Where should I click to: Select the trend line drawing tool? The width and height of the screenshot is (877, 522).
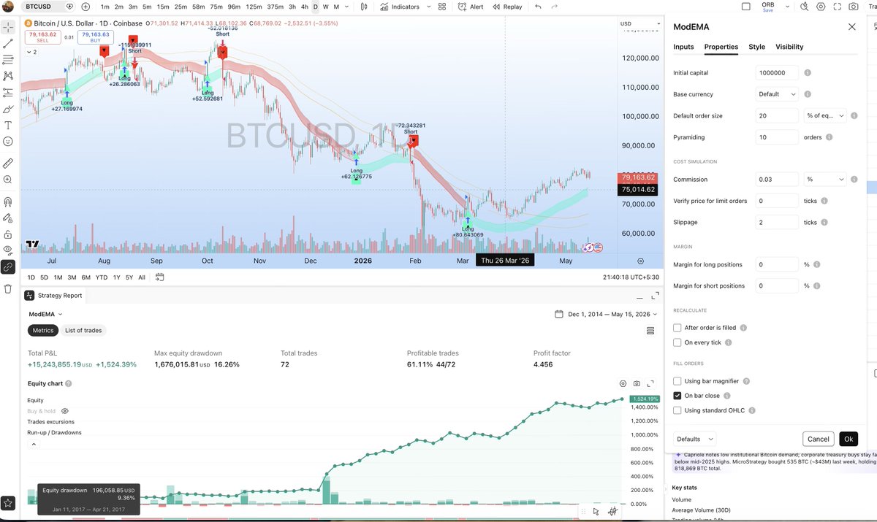point(8,44)
